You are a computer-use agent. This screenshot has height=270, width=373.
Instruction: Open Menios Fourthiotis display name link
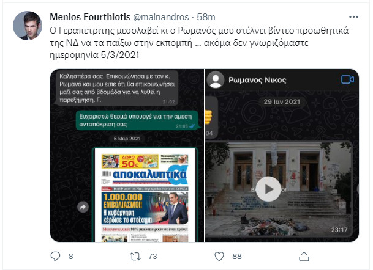pyautogui.click(x=90, y=17)
